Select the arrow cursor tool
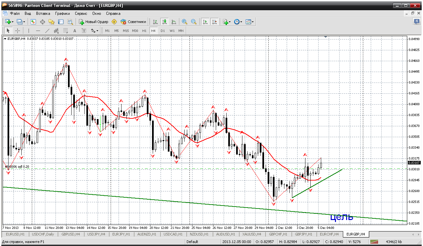Image resolution: width=423 pixels, height=246 pixels. [x=8, y=31]
